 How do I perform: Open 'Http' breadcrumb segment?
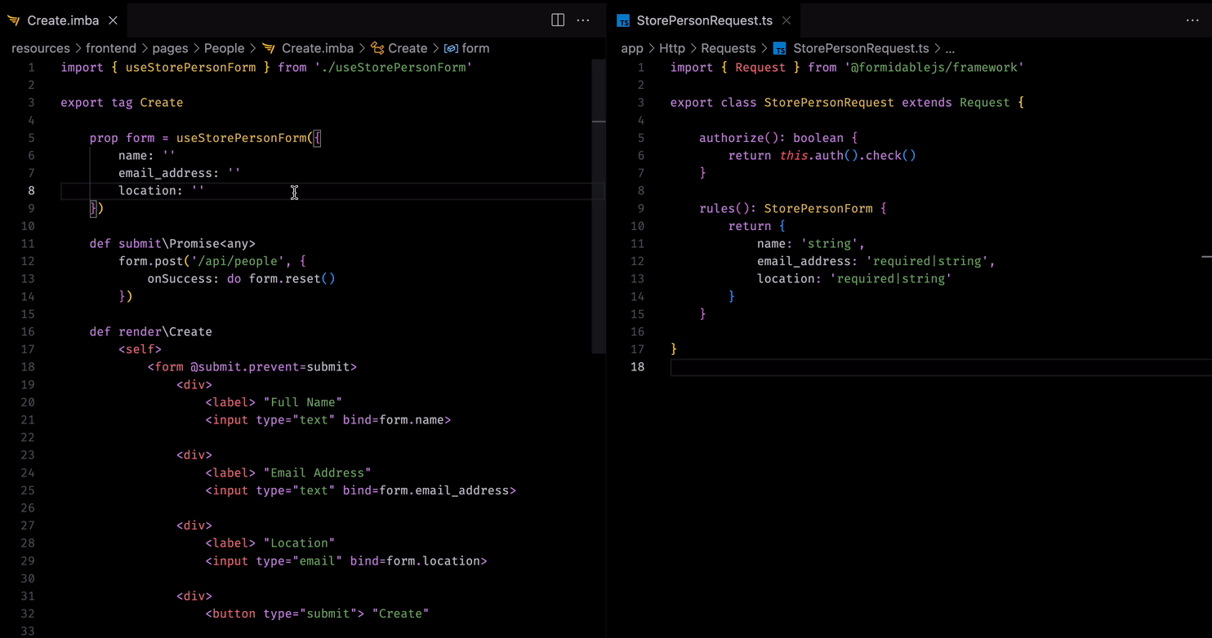click(672, 48)
